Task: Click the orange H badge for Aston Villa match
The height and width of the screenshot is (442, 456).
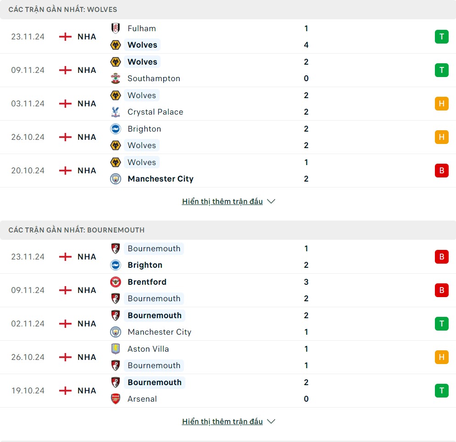Action: (441, 357)
